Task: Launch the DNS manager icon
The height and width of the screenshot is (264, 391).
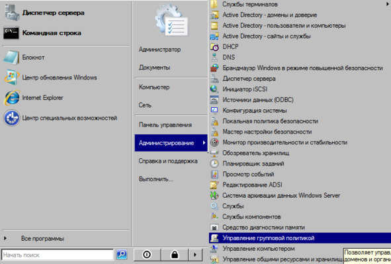Action: 214,58
